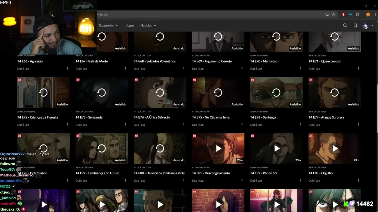Expand the Categorias dropdown
The width and height of the screenshot is (378, 212).
point(108,25)
